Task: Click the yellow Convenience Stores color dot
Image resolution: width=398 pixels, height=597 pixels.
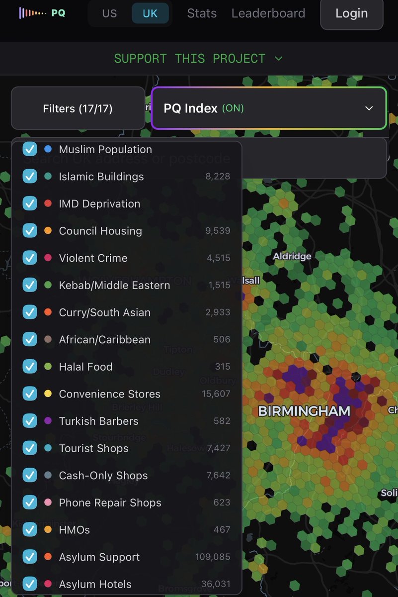Action: (48, 394)
